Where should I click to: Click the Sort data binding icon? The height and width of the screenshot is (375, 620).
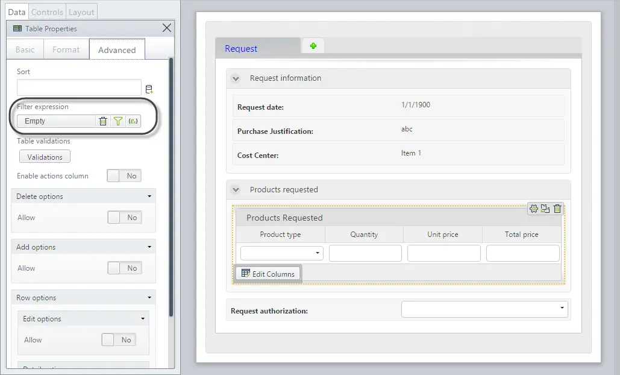tap(149, 89)
